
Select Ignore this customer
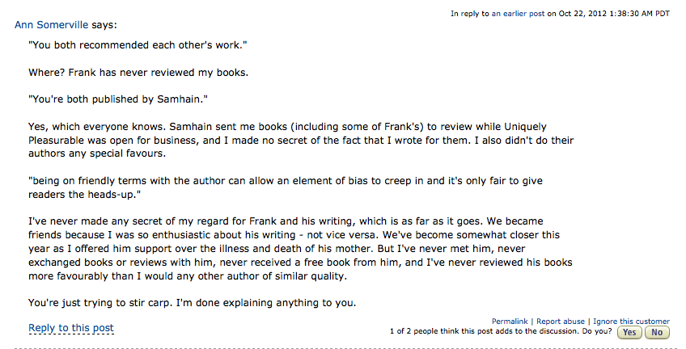point(631,322)
